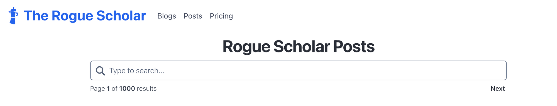557x106 pixels.
Task: Open The Rogue Scholar home link
Action: coord(85,16)
